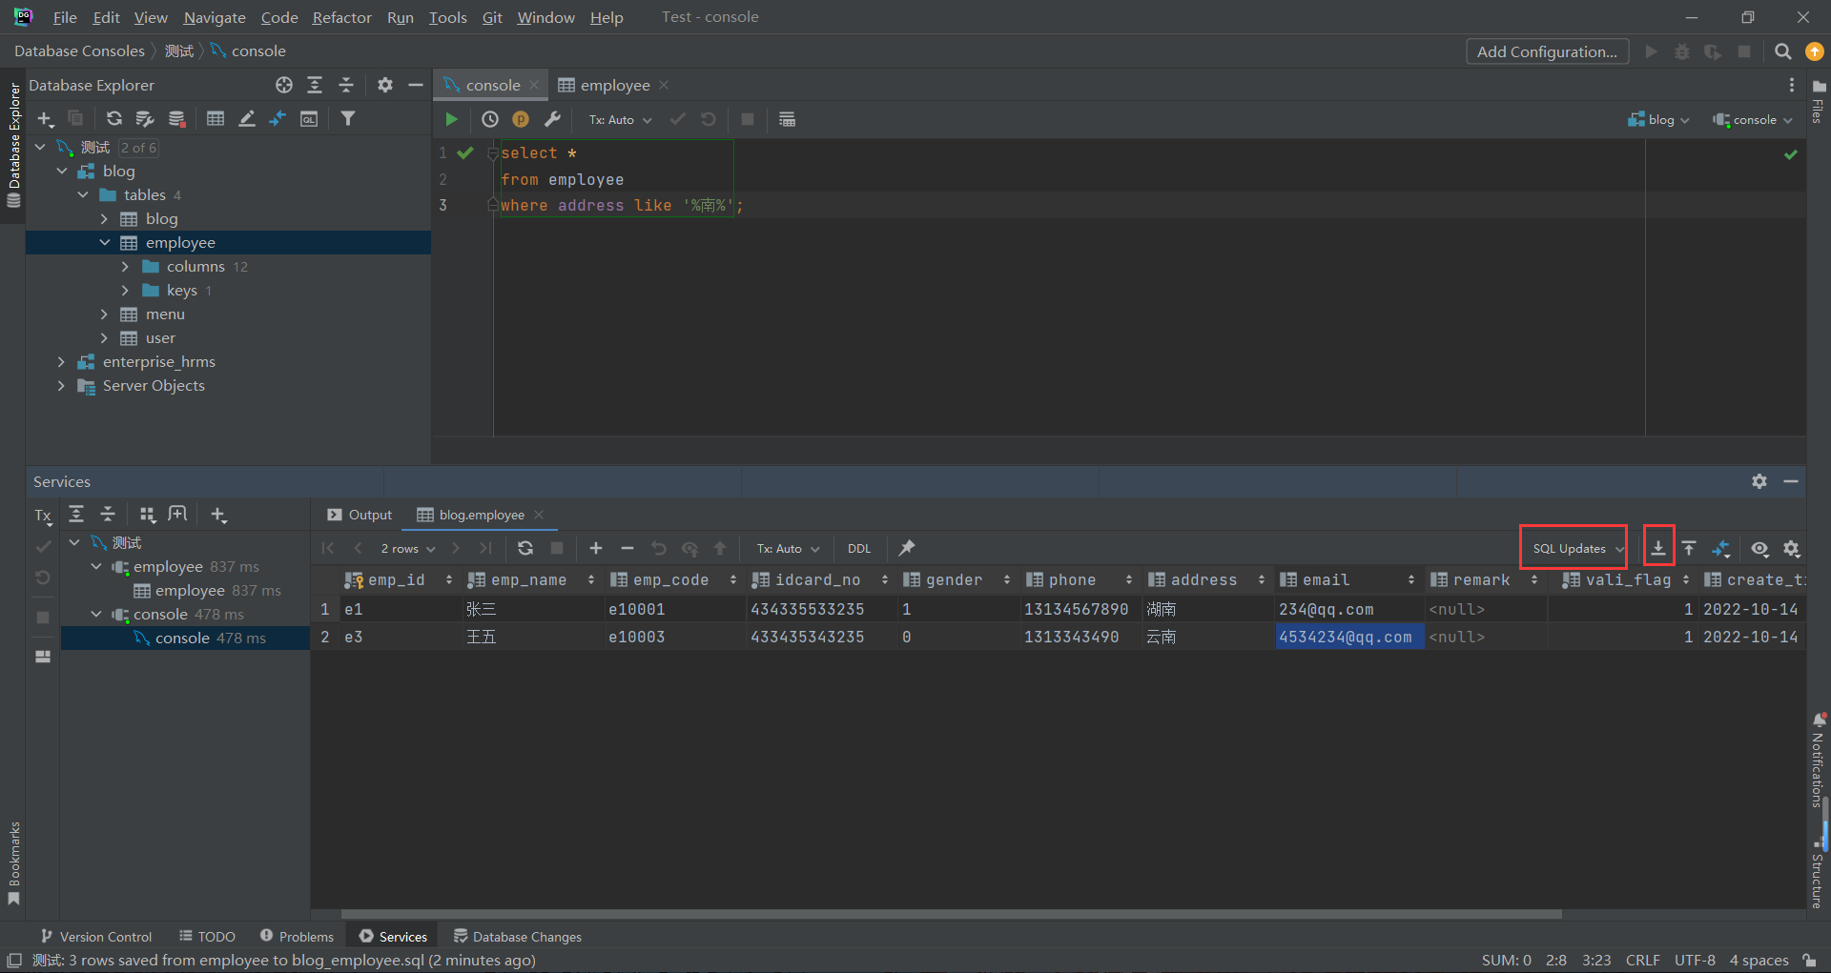Add a new row in result grid
This screenshot has height=973, width=1831.
[595, 548]
